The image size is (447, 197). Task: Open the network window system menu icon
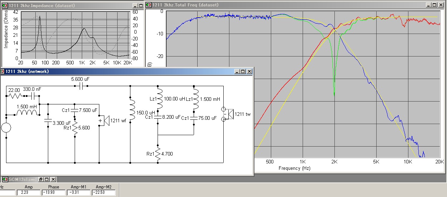coord(3,71)
